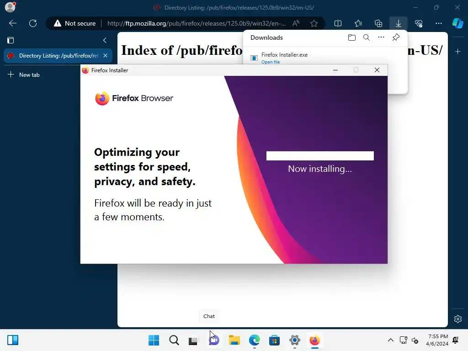Show hidden system tray icons chevron
This screenshot has height=351, width=468.
coord(390,340)
